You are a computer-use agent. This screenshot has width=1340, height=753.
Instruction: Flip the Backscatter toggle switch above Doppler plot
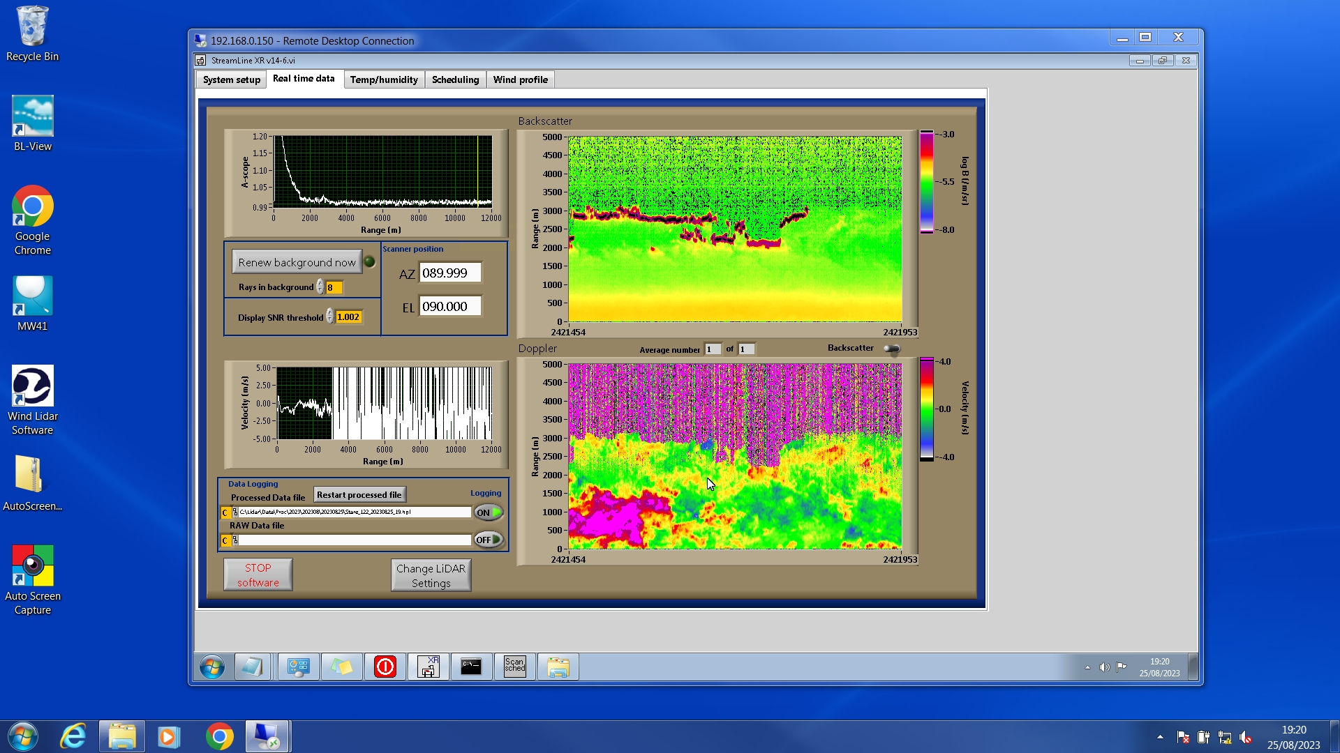coord(891,349)
